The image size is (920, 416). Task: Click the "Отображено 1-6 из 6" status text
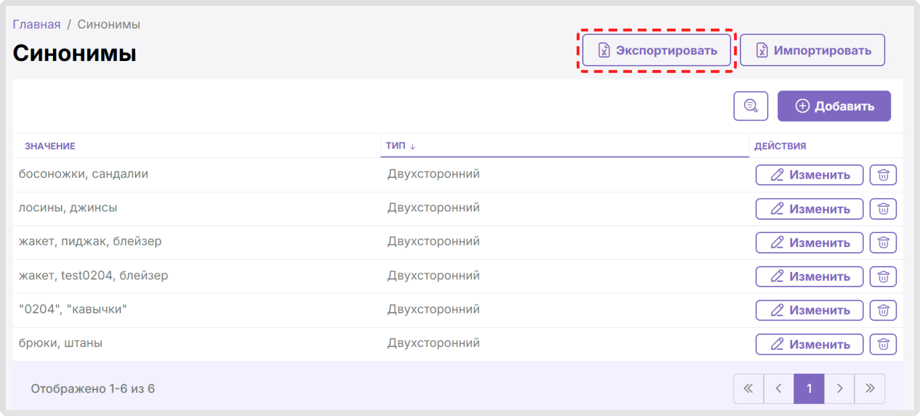coord(93,388)
